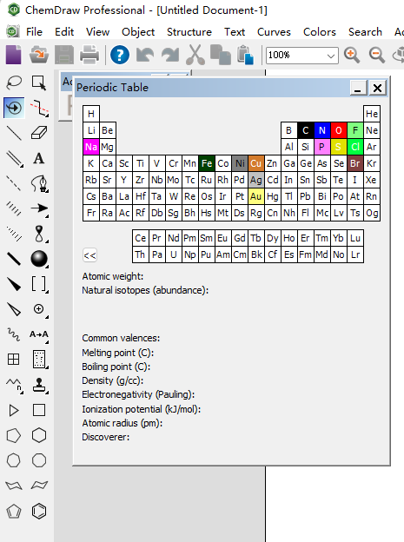Select Hydrogen element cell
This screenshot has width=404, height=542.
[91, 114]
